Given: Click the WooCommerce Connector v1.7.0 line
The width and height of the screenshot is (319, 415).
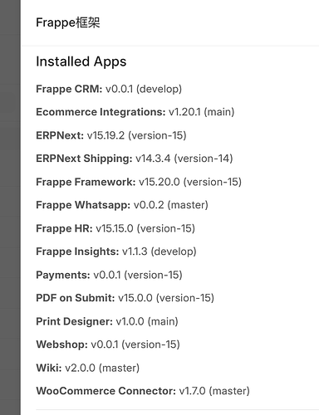Looking at the screenshot, I should tap(143, 391).
